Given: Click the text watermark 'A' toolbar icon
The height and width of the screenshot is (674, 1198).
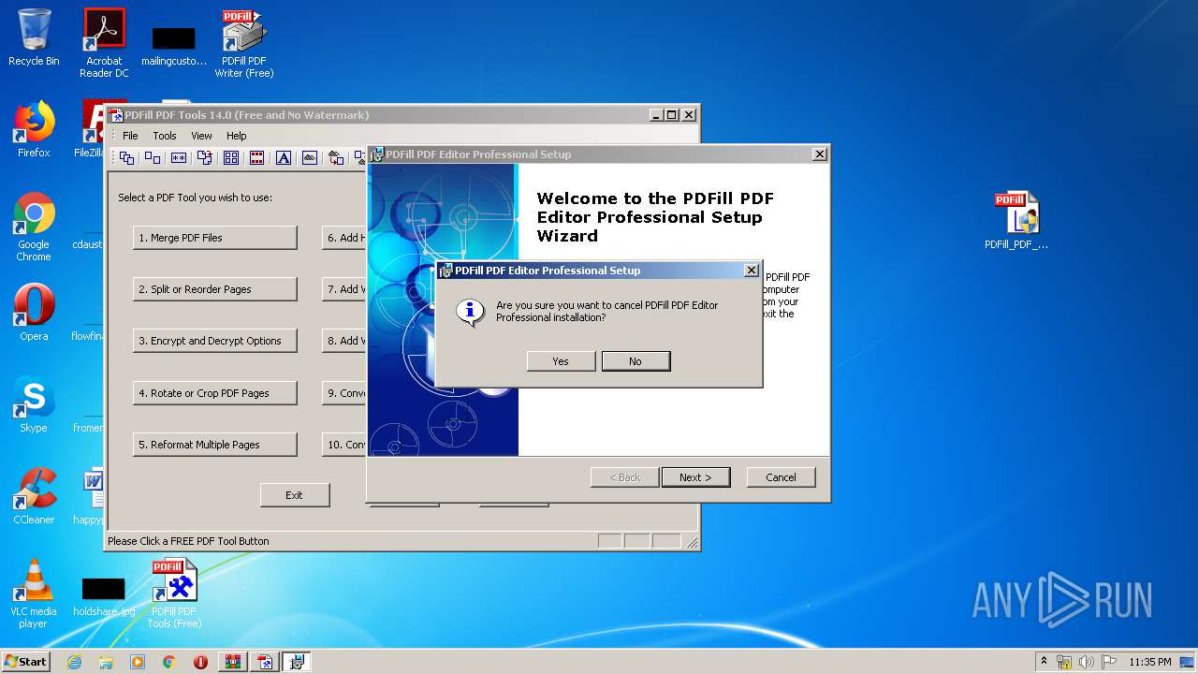Looking at the screenshot, I should (x=284, y=158).
